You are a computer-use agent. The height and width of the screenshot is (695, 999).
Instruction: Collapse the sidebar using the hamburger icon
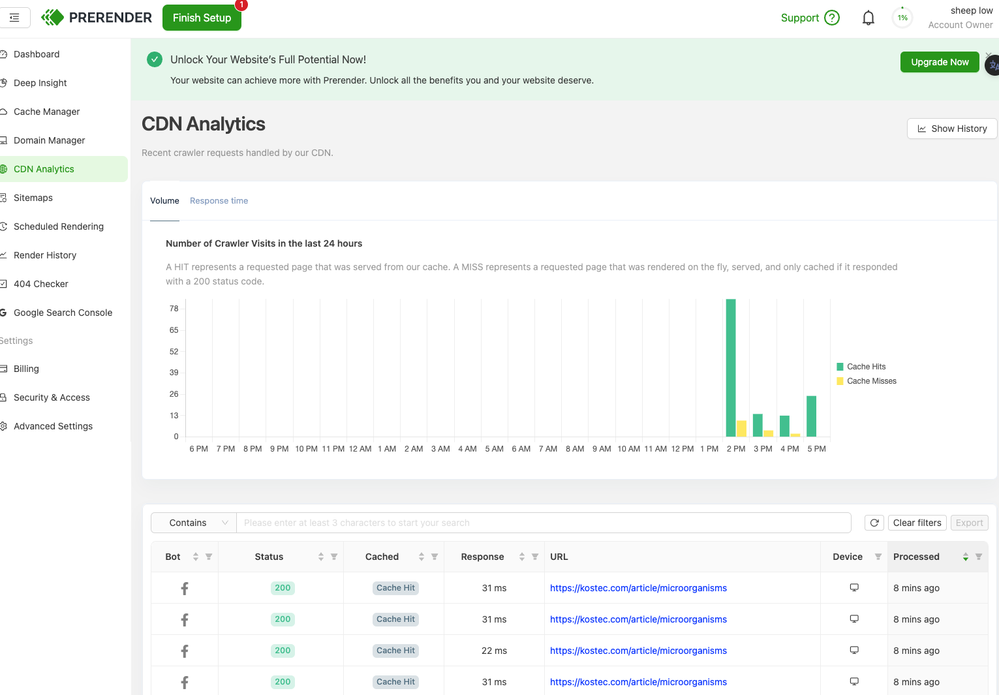16,18
